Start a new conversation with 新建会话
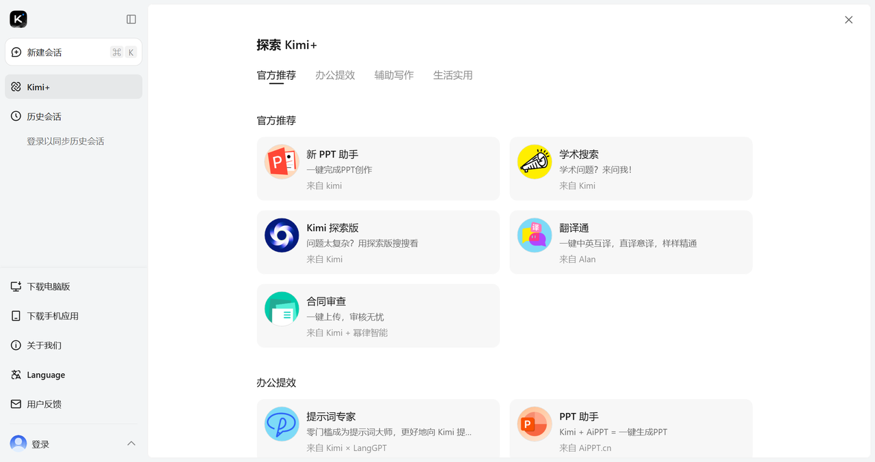Image resolution: width=875 pixels, height=462 pixels. pyautogui.click(x=74, y=52)
